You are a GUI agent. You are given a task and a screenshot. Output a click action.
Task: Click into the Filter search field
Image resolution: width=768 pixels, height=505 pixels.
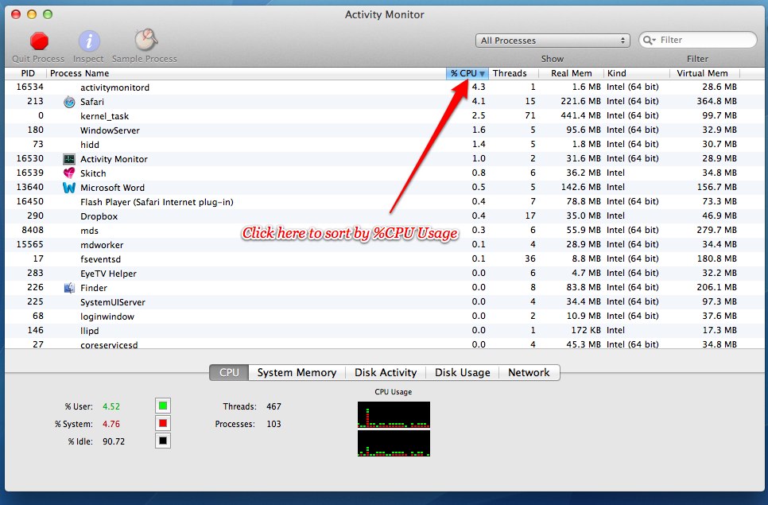coord(698,41)
